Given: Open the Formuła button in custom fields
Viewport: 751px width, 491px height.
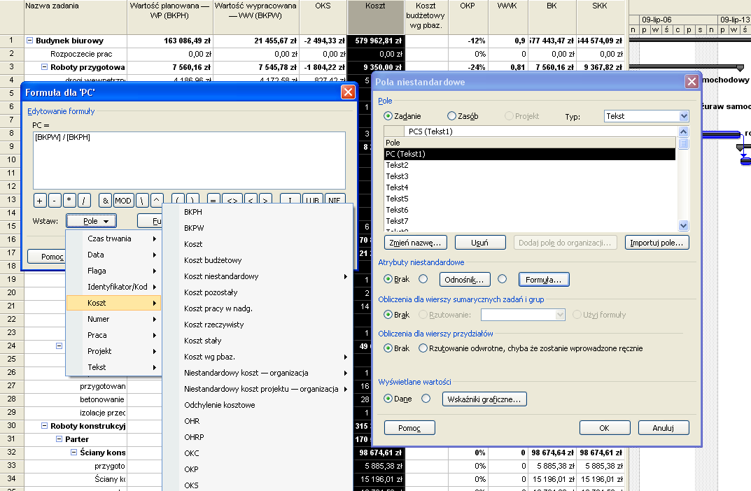Looking at the screenshot, I should [544, 280].
